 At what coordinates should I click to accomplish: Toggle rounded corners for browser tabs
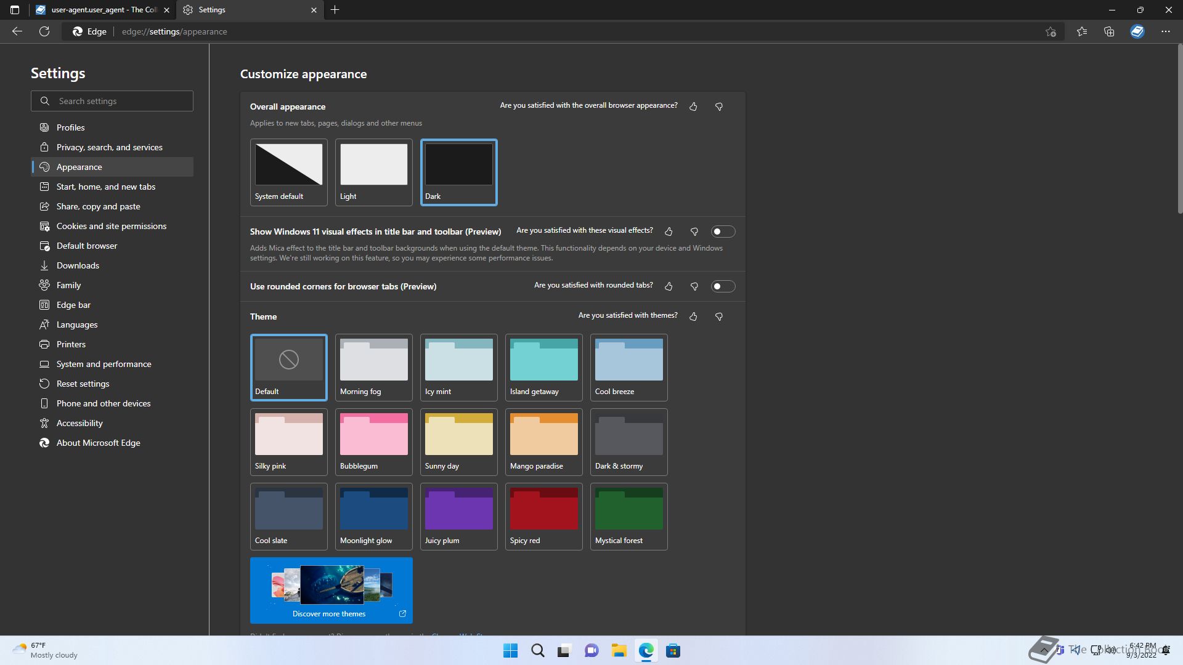723,286
